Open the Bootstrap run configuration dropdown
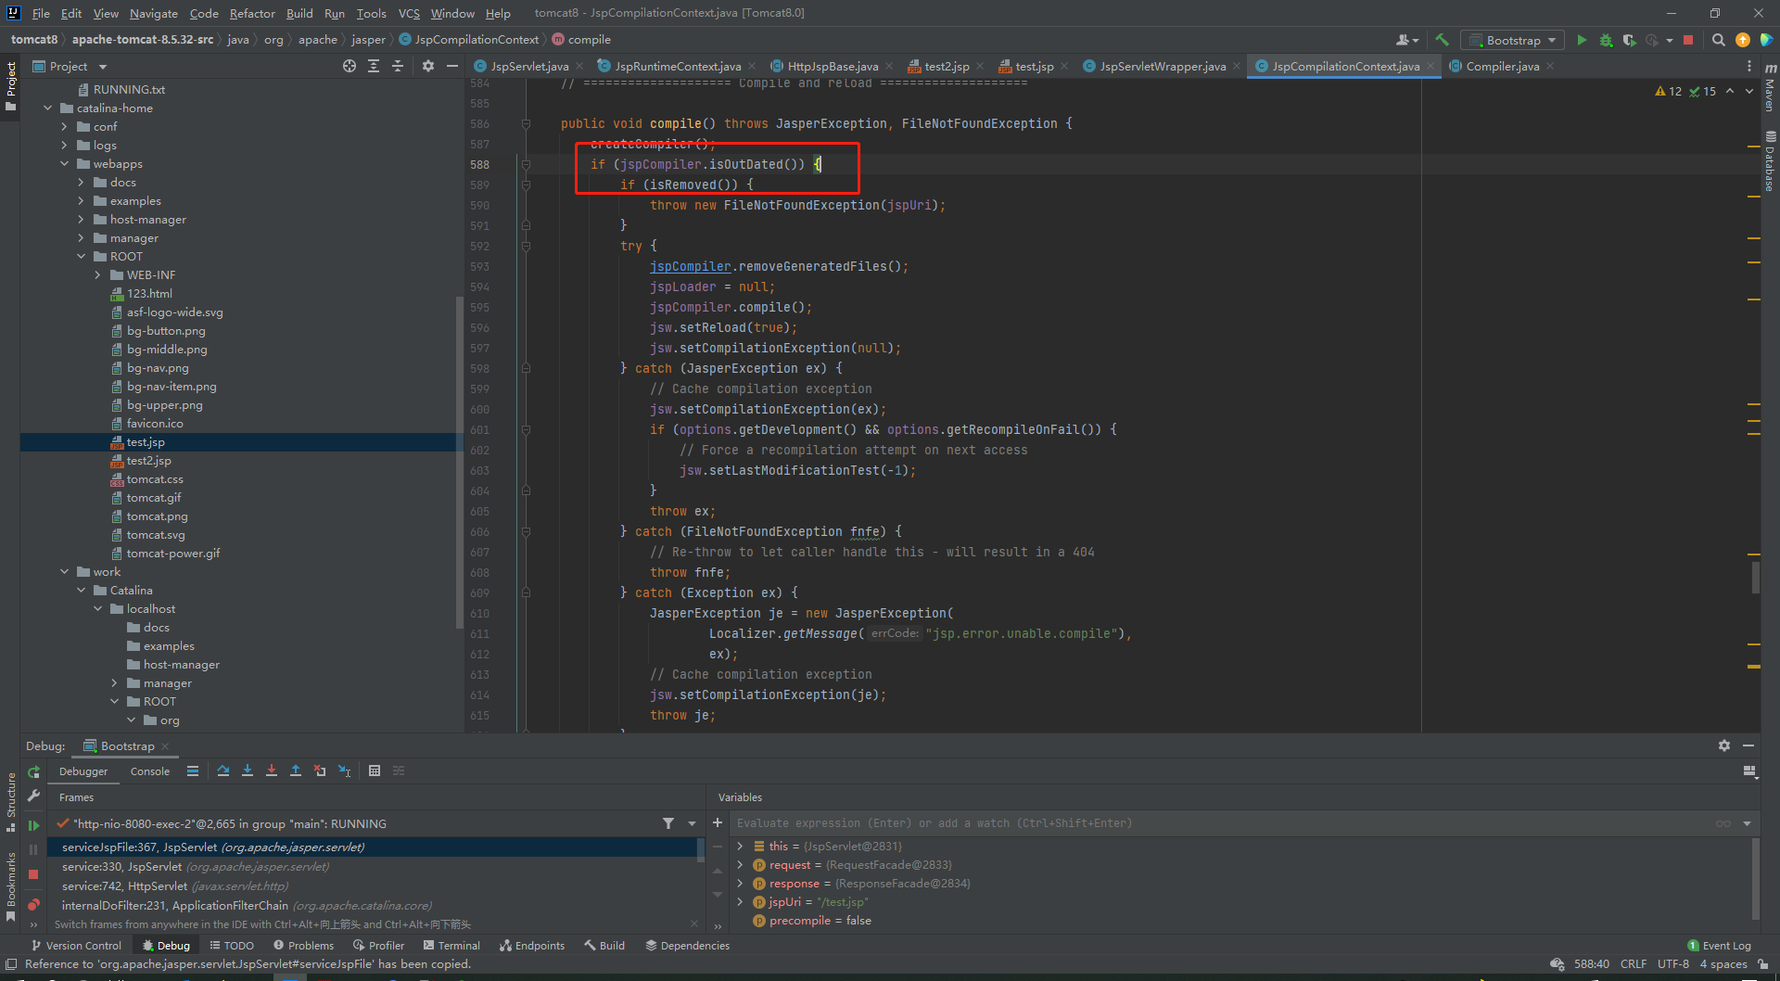 point(1513,40)
